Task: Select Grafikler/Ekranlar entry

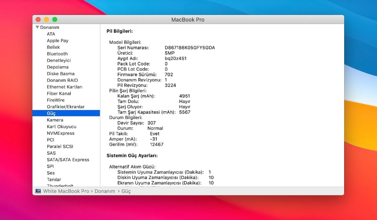Action: [x=66, y=107]
